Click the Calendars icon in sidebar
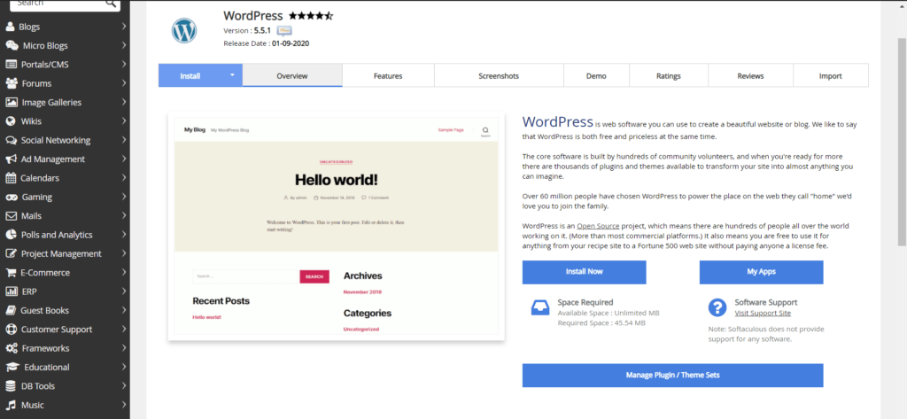The image size is (907, 419). point(11,178)
